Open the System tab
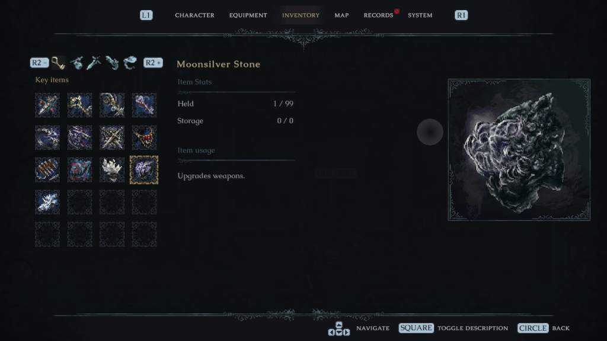Image resolution: width=607 pixels, height=341 pixels. pos(420,15)
